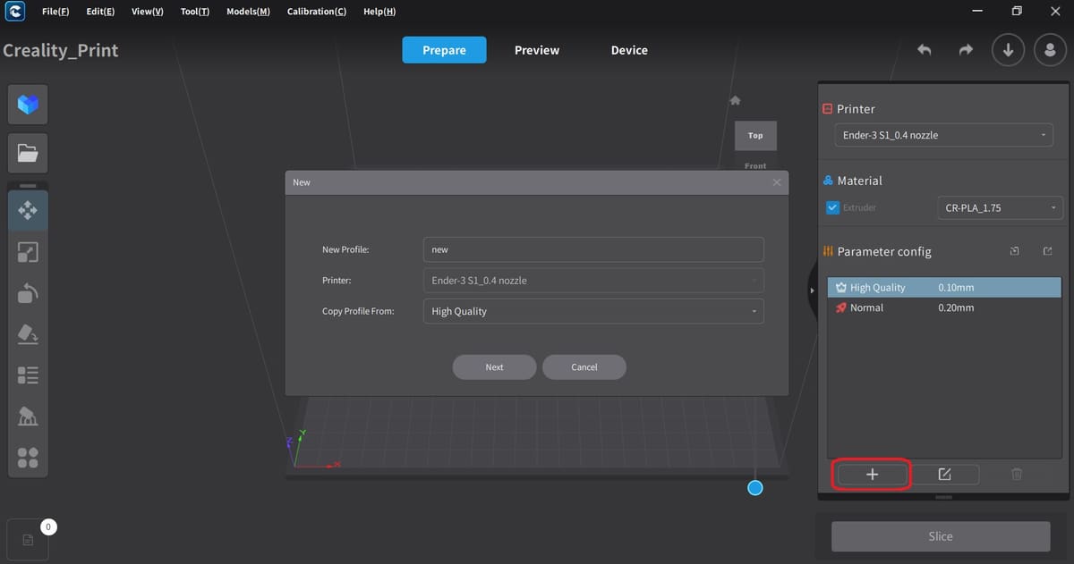1074x564 pixels.
Task: Open the object list tool icon
Action: 28,375
